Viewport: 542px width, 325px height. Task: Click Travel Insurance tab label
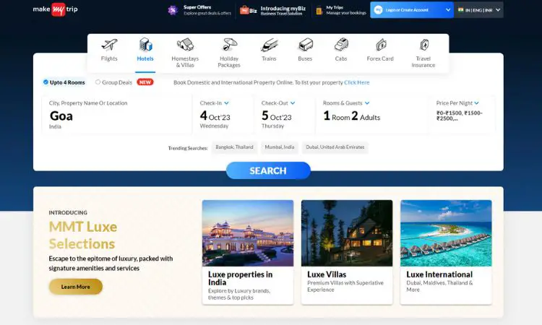(x=423, y=62)
